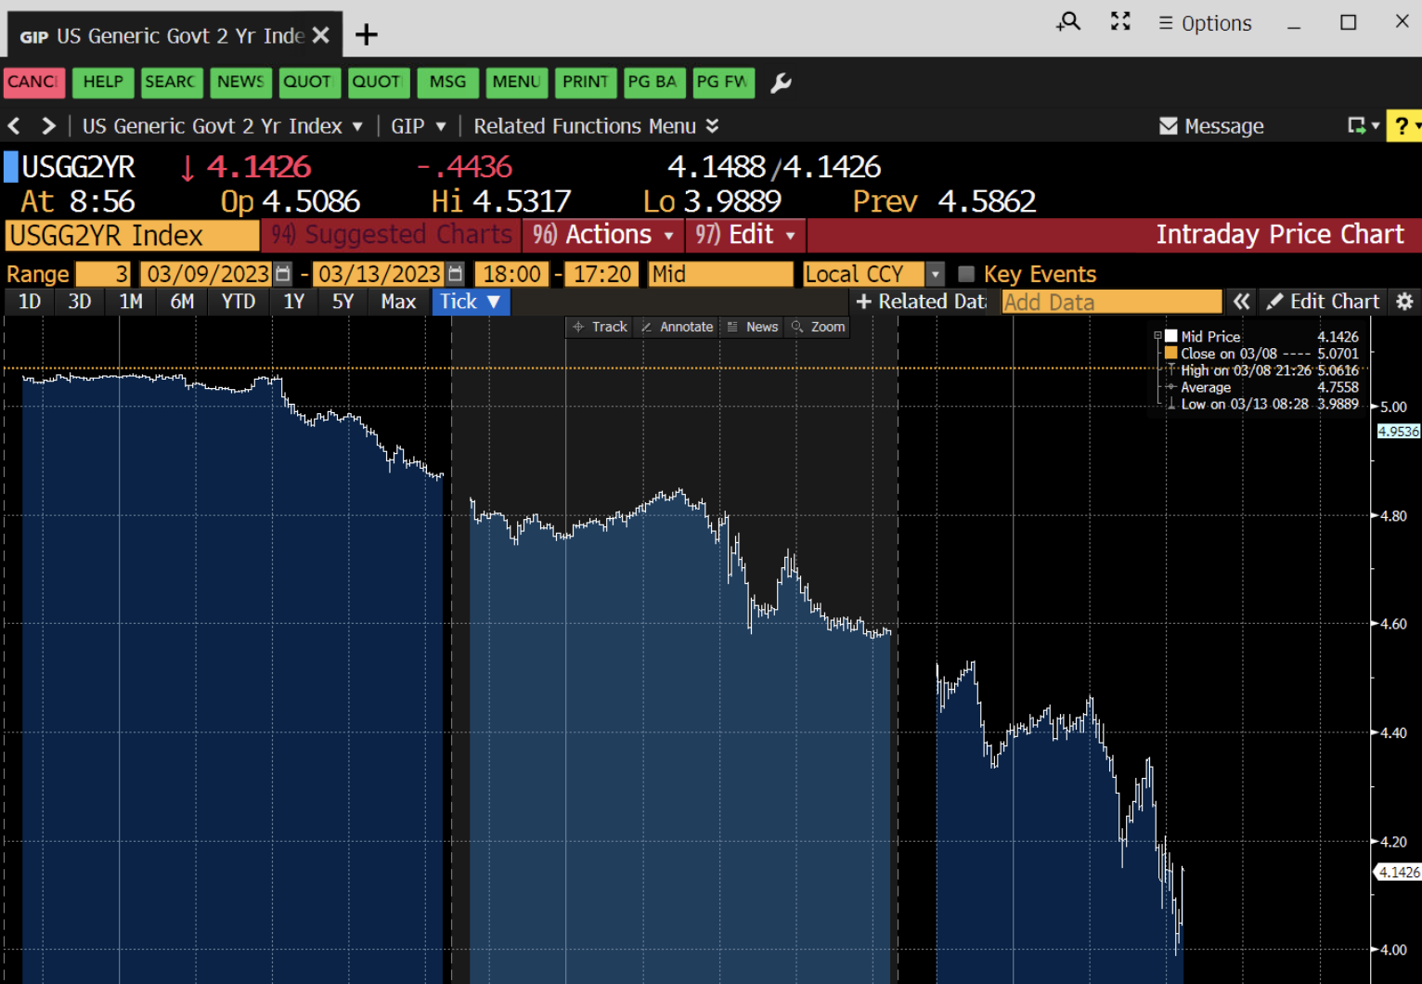Click the full screen expand icon

(x=1120, y=22)
